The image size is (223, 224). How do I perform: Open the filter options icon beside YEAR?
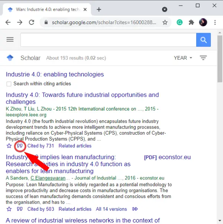(x=203, y=58)
